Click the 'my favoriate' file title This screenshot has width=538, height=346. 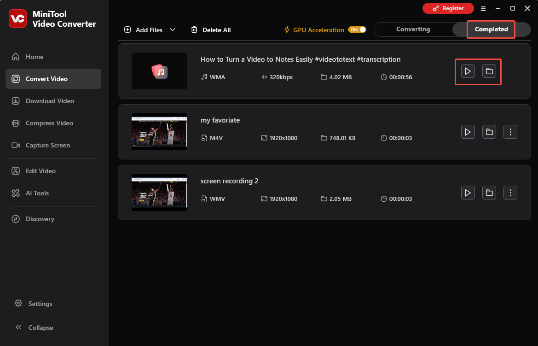[220, 120]
